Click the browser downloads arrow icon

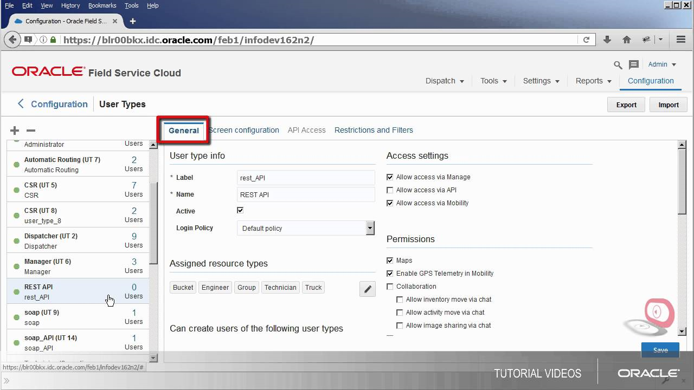607,40
